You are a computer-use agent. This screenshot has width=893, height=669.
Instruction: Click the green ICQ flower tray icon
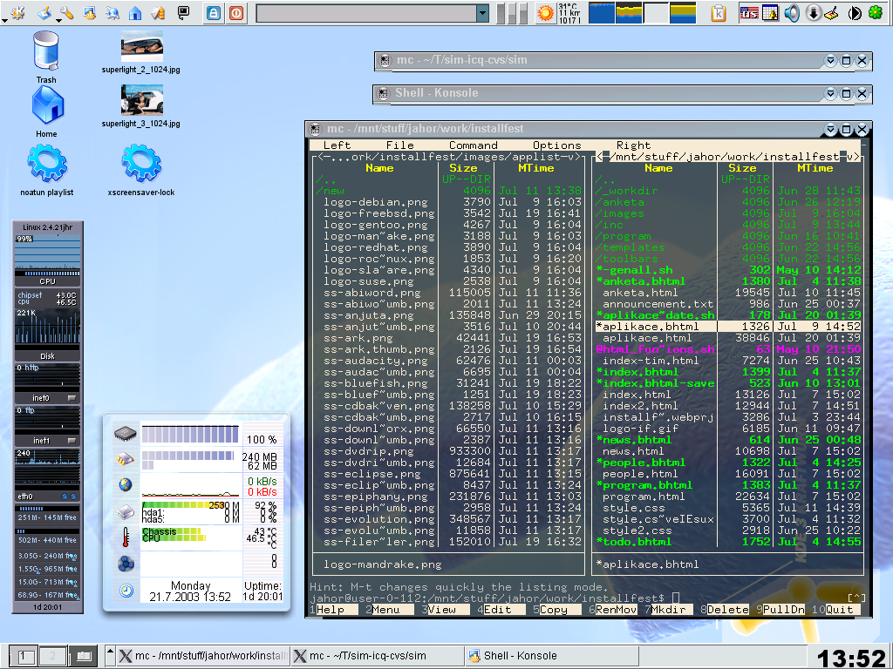coord(875,13)
